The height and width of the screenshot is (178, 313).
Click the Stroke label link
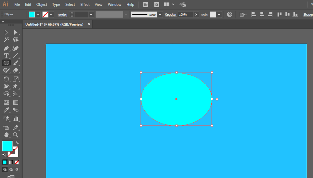coord(62,15)
